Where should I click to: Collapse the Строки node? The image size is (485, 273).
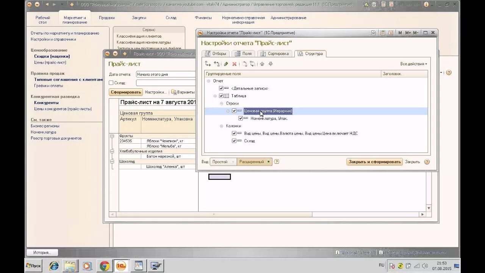(x=222, y=104)
